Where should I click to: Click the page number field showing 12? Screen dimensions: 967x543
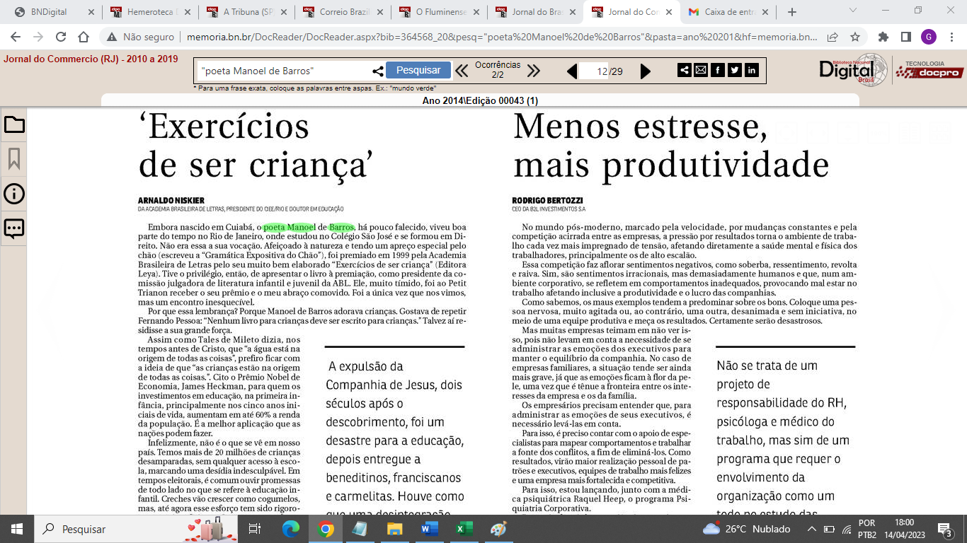tap(593, 71)
